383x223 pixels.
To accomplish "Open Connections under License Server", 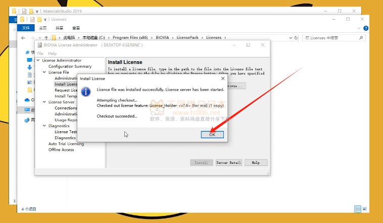I will point(66,108).
